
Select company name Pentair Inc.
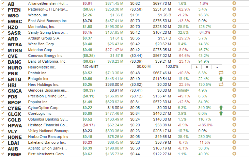[37, 73]
